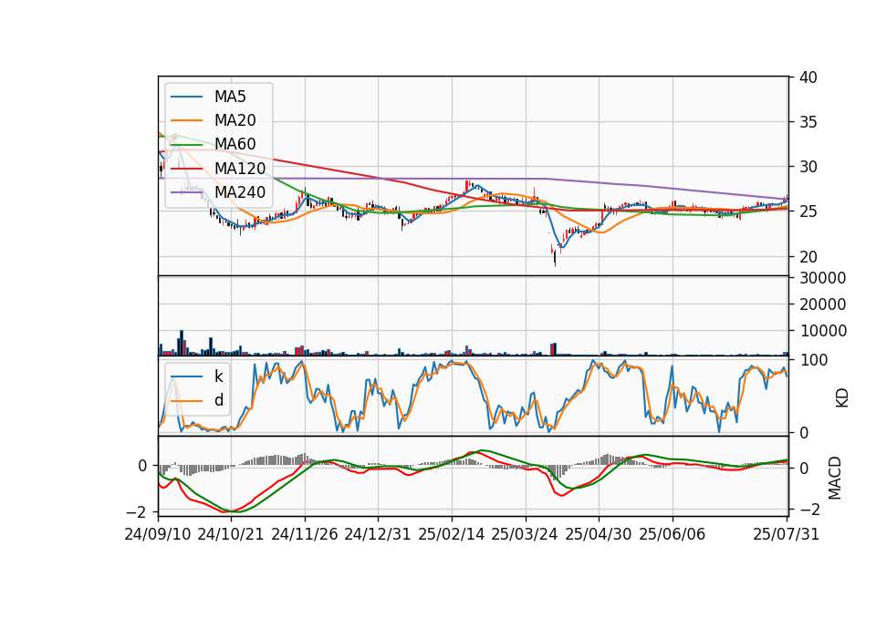Click the MA20 legend label
The image size is (876, 629).
click(235, 120)
